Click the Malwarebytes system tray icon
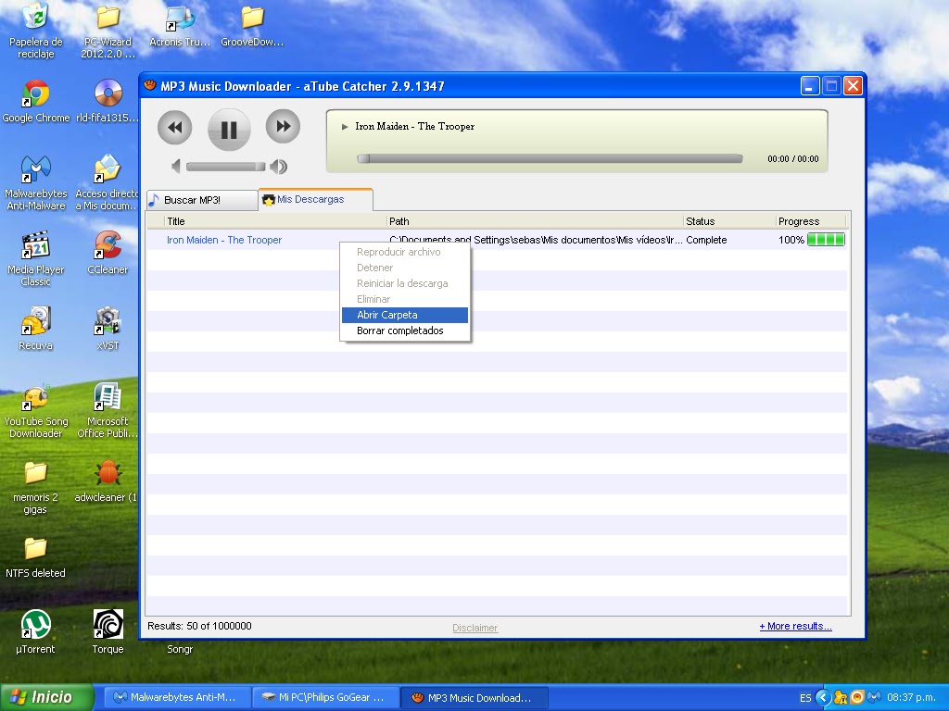949x711 pixels. coord(873,698)
